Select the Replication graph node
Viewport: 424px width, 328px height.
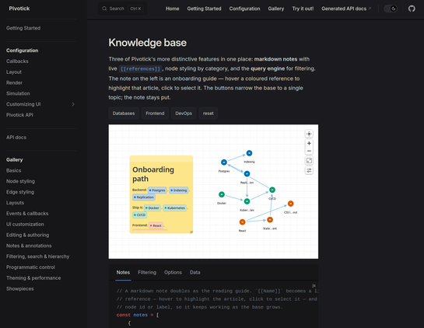click(247, 174)
